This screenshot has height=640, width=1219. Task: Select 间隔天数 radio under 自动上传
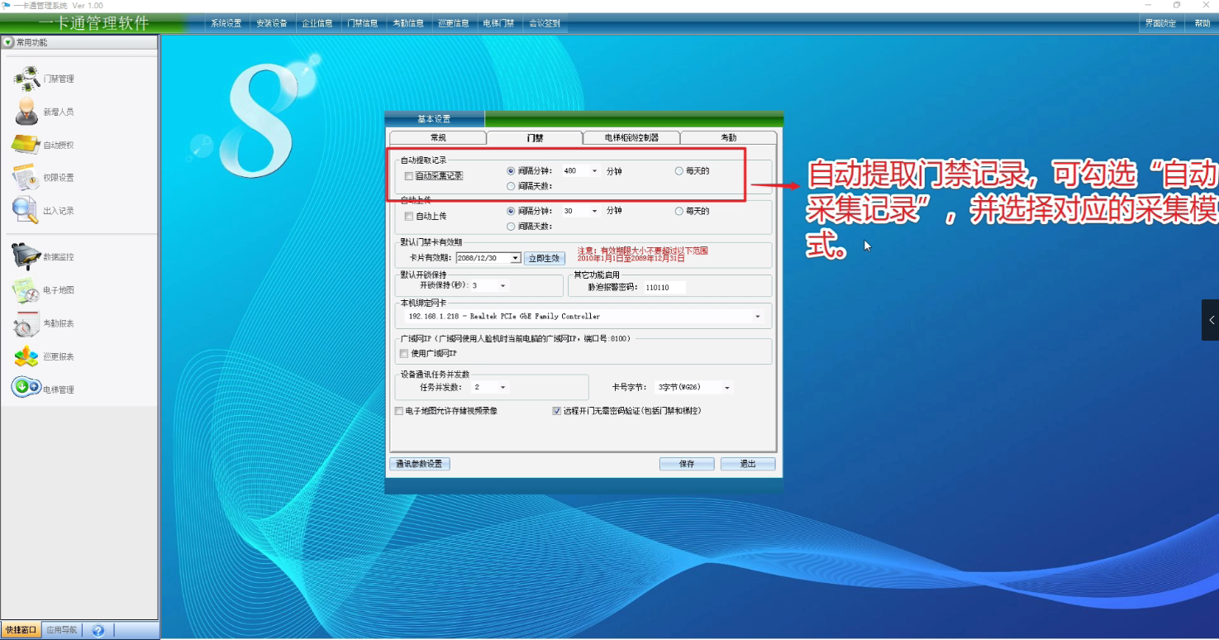[512, 226]
